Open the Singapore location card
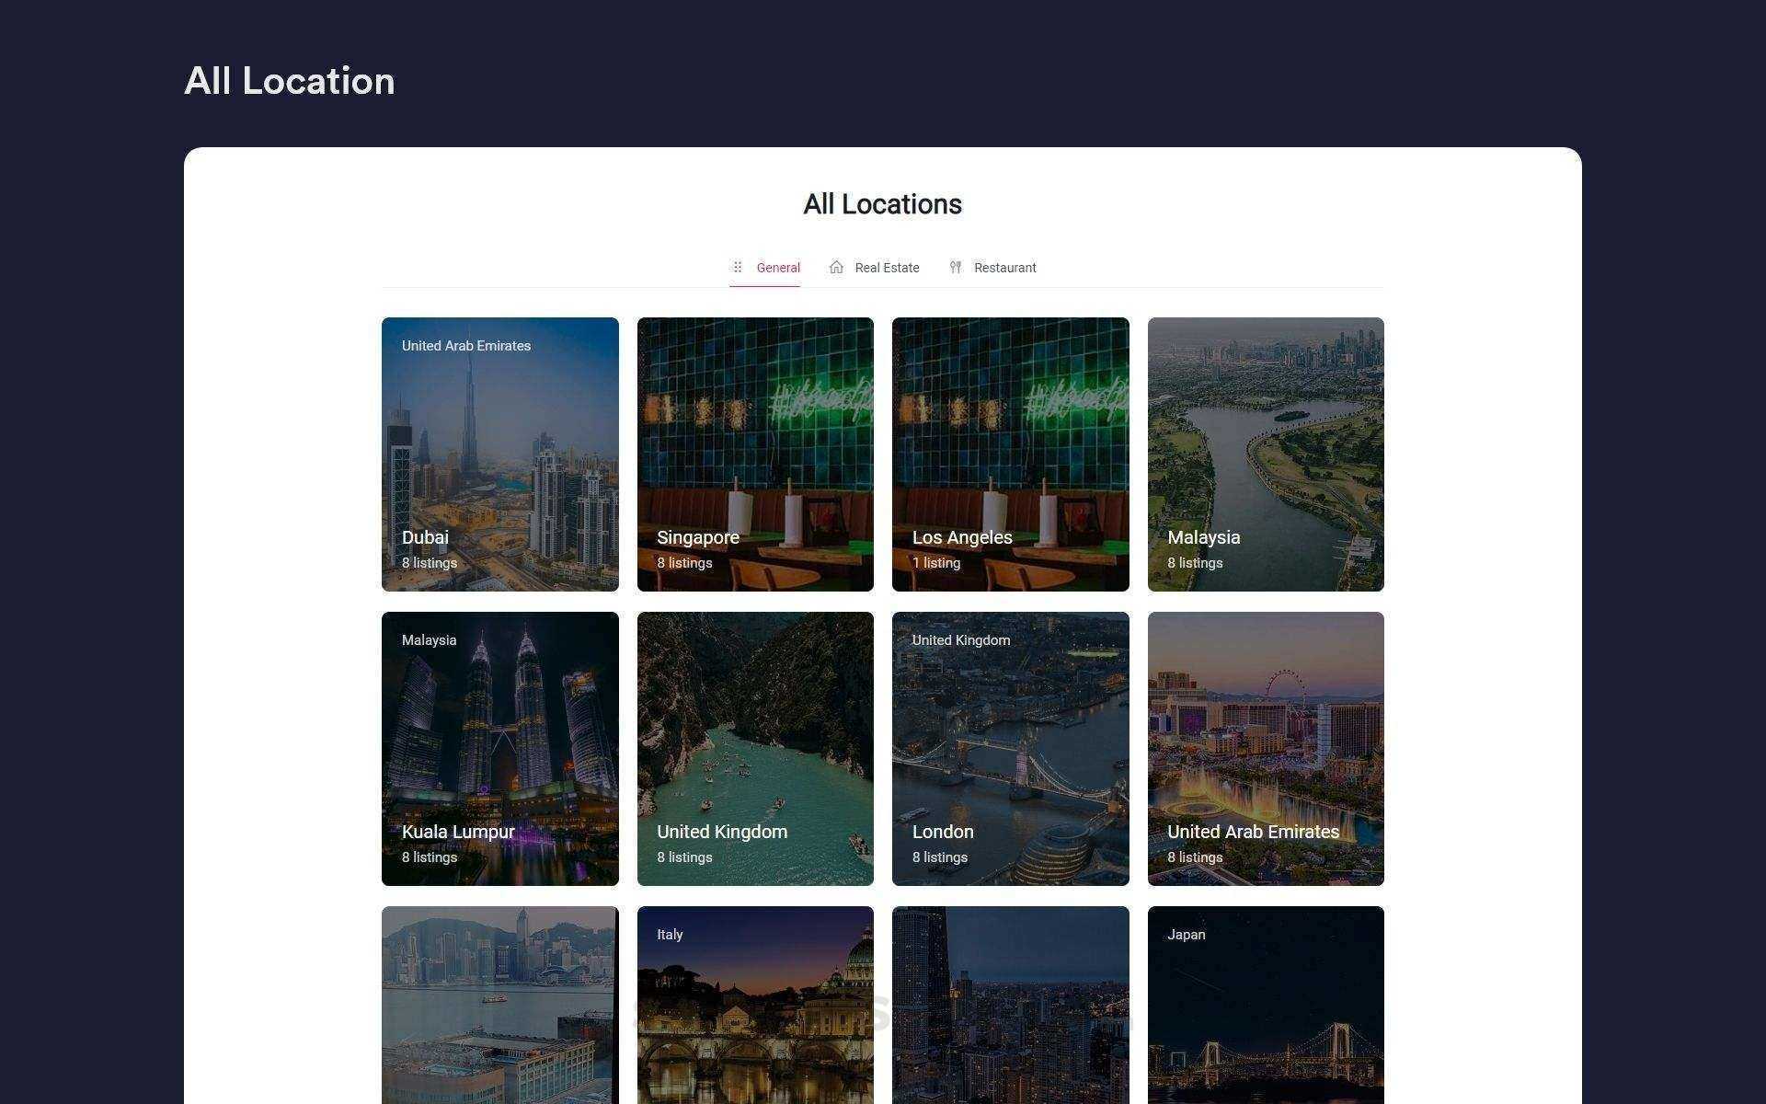Image resolution: width=1766 pixels, height=1104 pixels. pos(755,454)
